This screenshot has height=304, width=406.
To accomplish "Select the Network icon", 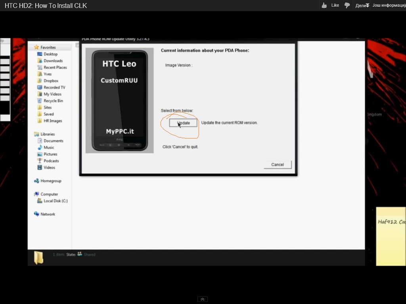I will point(36,214).
